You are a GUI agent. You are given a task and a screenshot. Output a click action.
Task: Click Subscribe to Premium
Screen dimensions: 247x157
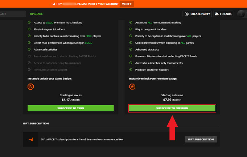172,108
